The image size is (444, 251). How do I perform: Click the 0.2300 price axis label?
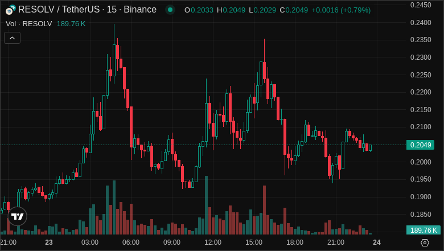pos(421,57)
